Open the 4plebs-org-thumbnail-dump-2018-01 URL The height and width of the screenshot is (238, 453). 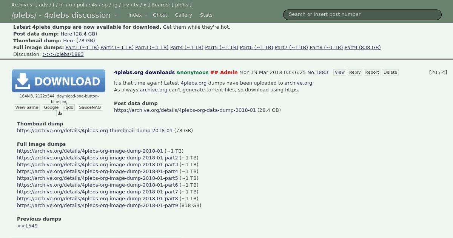pyautogui.click(x=95, y=131)
